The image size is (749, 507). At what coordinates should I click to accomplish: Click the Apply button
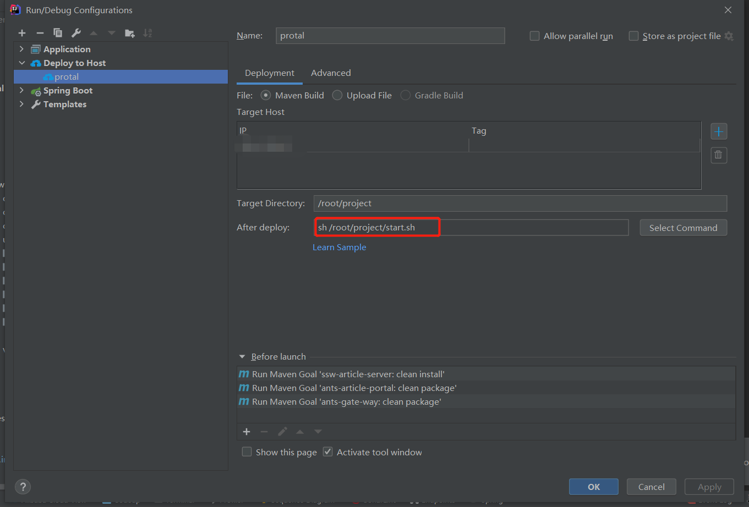709,487
